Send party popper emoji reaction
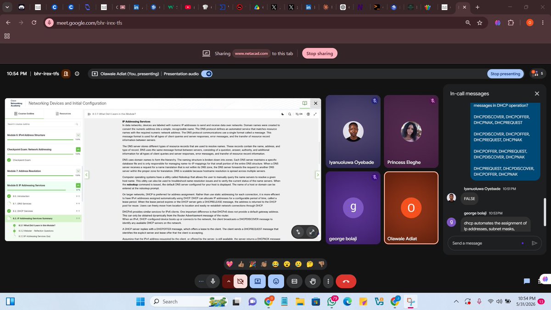Screen dimensions: 551x310 point(252,264)
